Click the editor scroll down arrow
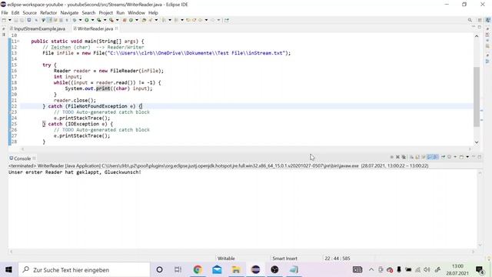The height and width of the screenshot is (277, 492). tap(477, 142)
